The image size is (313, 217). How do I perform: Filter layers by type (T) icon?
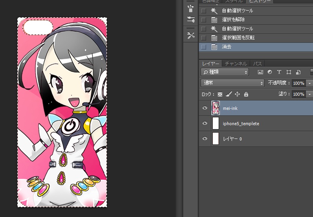pyautogui.click(x=279, y=72)
